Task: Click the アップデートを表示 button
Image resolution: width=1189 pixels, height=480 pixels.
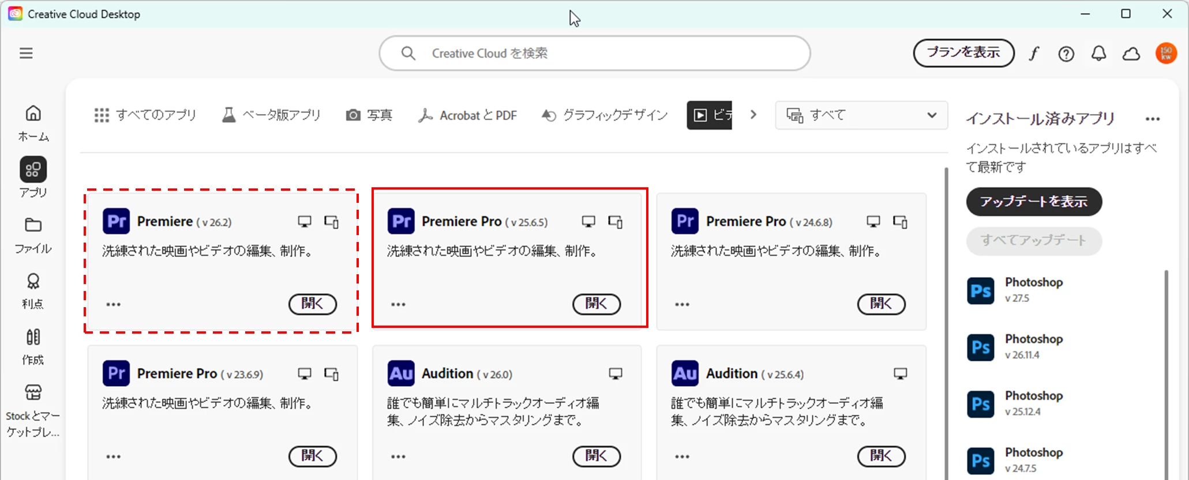Action: click(x=1034, y=202)
